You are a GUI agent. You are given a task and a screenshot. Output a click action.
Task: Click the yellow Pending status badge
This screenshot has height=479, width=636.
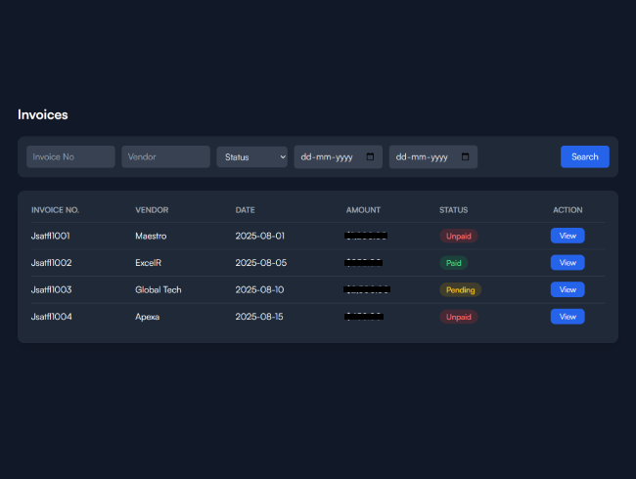coord(460,289)
